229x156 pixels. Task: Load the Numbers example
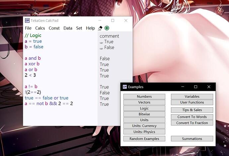coord(144,96)
